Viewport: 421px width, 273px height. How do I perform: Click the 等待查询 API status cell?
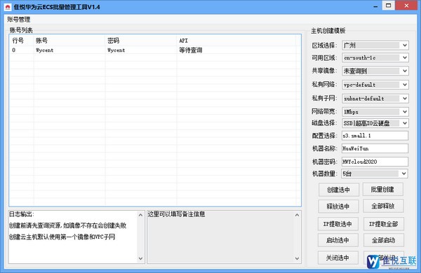coord(191,50)
